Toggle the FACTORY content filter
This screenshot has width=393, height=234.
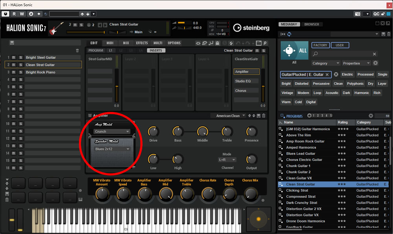coord(320,45)
